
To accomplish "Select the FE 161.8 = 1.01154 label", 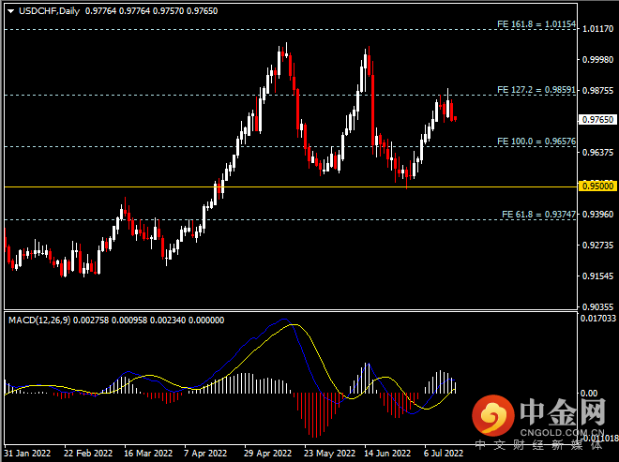I will pyautogui.click(x=536, y=24).
